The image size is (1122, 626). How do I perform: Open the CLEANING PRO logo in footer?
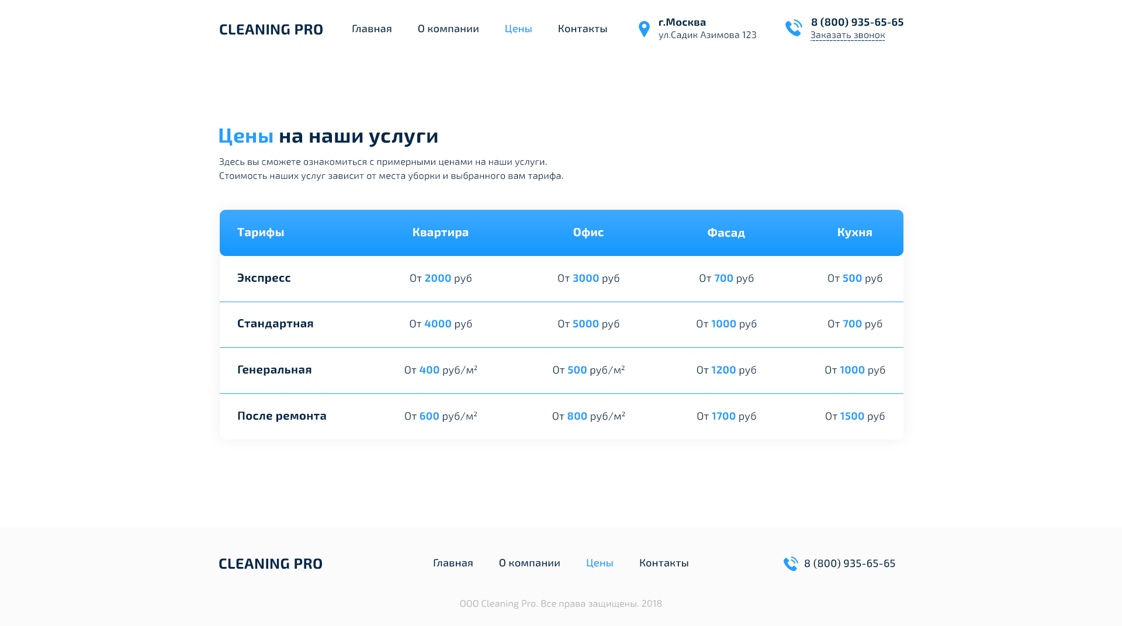(x=271, y=563)
